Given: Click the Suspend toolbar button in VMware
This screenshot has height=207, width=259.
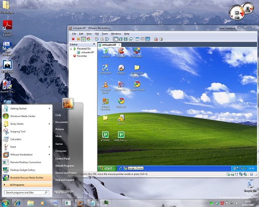Looking at the screenshot, I should (78, 39).
